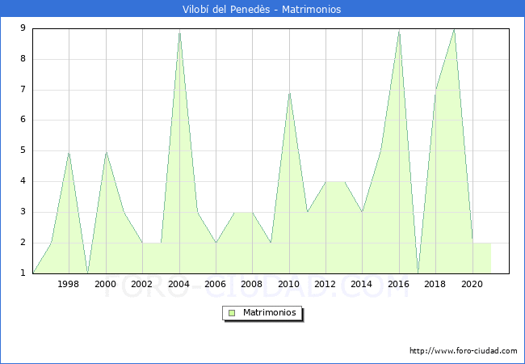Click the 2010 peak data point at 7
Screen dimensions: 525x364
point(290,92)
